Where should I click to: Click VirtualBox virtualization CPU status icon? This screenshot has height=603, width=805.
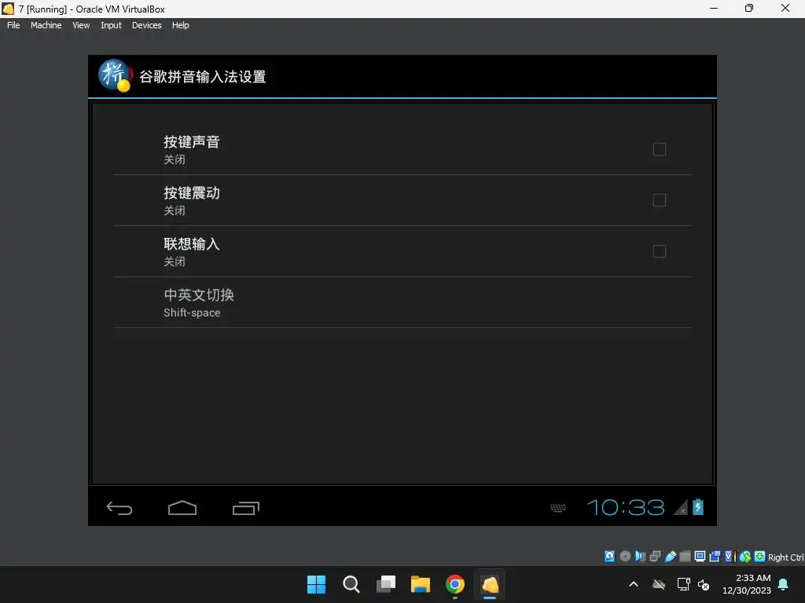730,557
